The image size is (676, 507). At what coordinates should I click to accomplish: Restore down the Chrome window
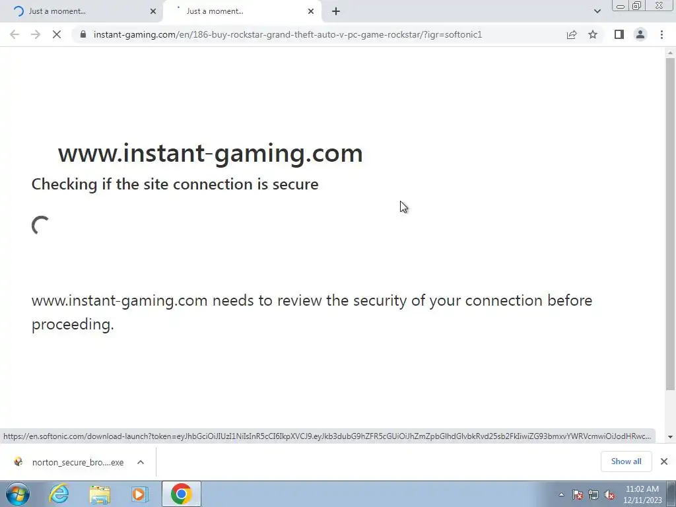(x=637, y=6)
